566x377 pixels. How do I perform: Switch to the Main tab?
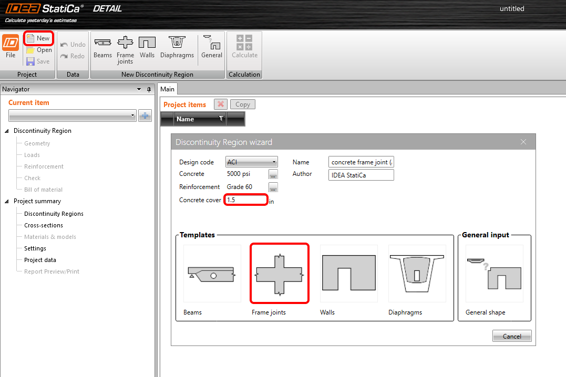(168, 89)
